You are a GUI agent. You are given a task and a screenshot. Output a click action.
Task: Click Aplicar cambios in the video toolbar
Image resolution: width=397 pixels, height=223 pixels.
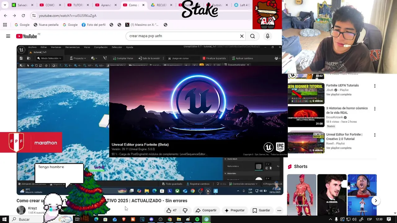click(242, 58)
